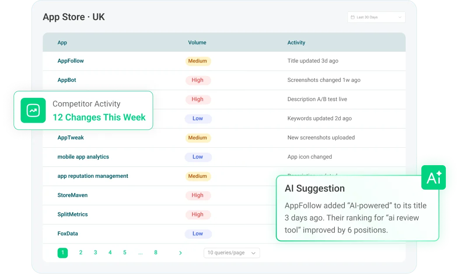Click the Competitor Activity chart icon
Image resolution: width=459 pixels, height=274 pixels.
[33, 111]
